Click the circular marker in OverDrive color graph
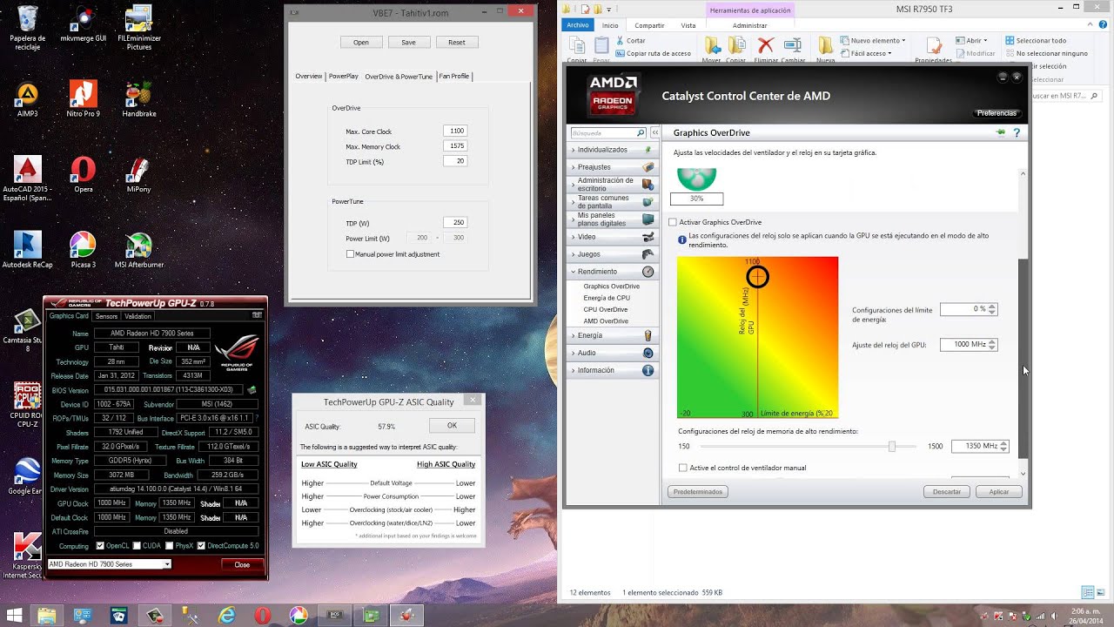The height and width of the screenshot is (627, 1114). (x=757, y=277)
